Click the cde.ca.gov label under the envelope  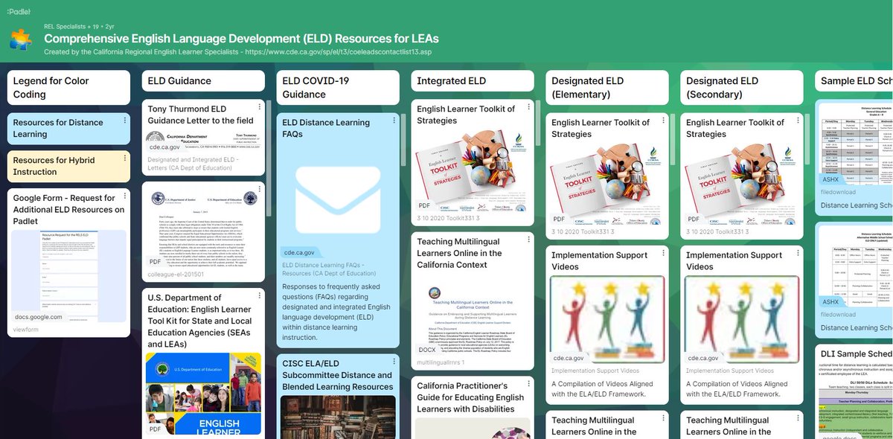pyautogui.click(x=299, y=253)
